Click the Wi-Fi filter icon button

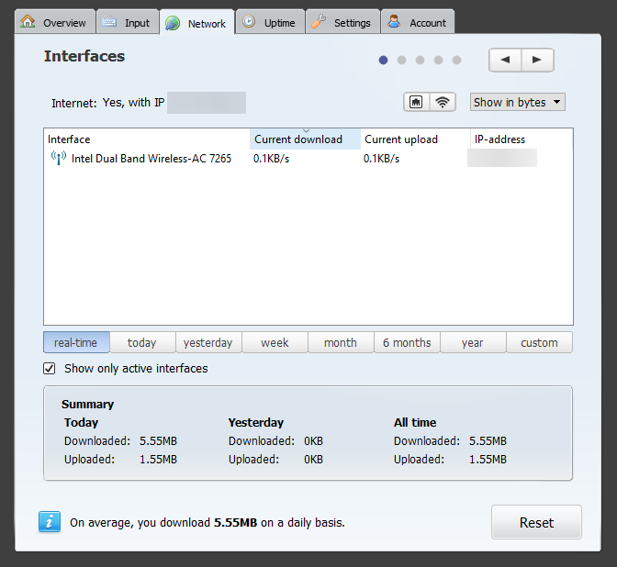[443, 103]
